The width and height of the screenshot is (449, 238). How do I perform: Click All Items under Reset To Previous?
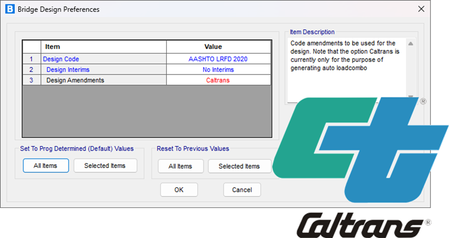180,166
